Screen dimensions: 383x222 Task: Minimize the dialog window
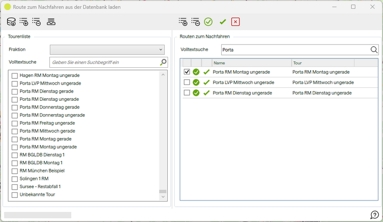pyautogui.click(x=334, y=7)
